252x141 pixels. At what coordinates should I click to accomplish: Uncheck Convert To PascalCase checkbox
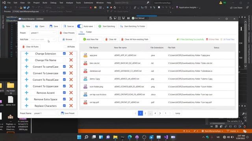point(64,80)
